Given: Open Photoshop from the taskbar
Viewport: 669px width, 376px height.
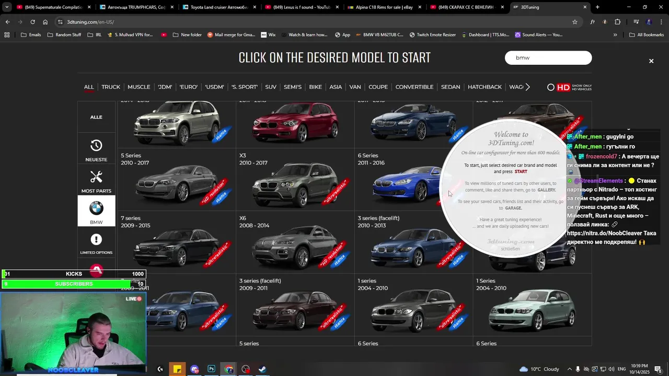Looking at the screenshot, I should [211, 369].
